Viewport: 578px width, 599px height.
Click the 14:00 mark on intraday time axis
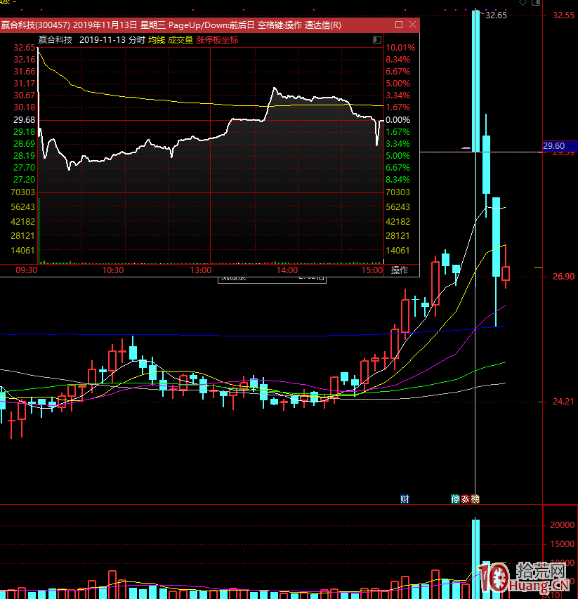[287, 270]
